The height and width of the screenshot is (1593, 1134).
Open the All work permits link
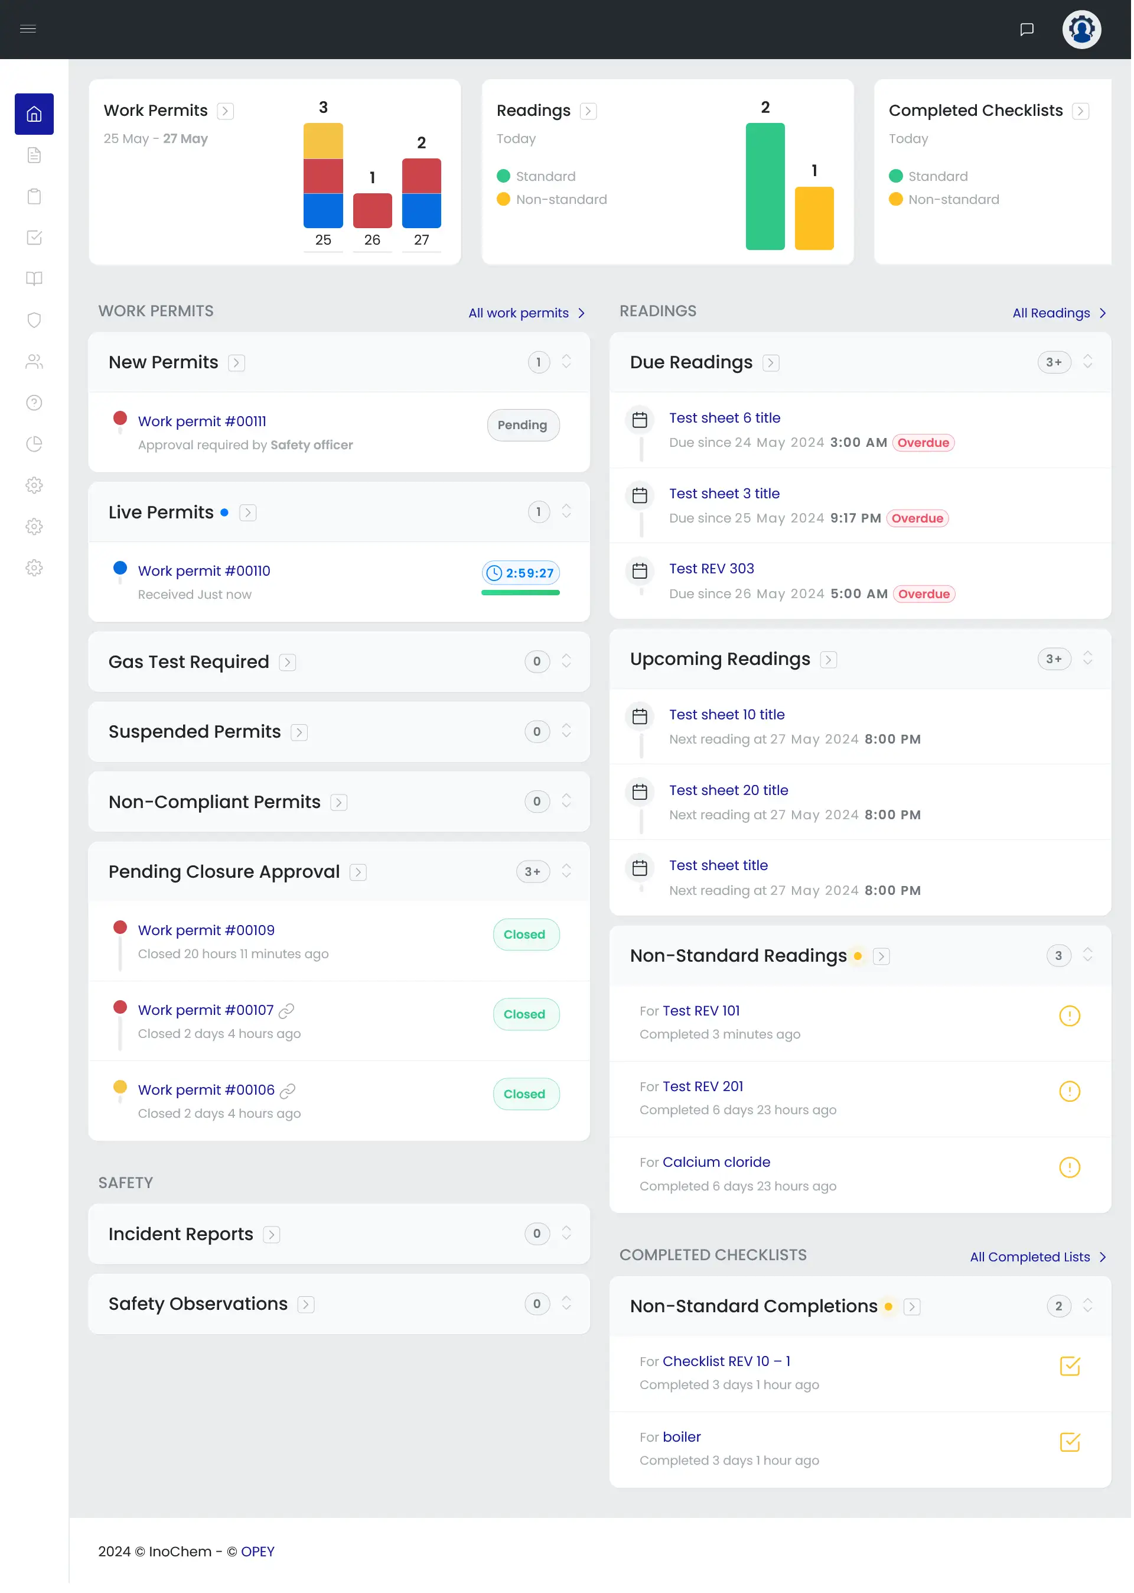click(520, 313)
